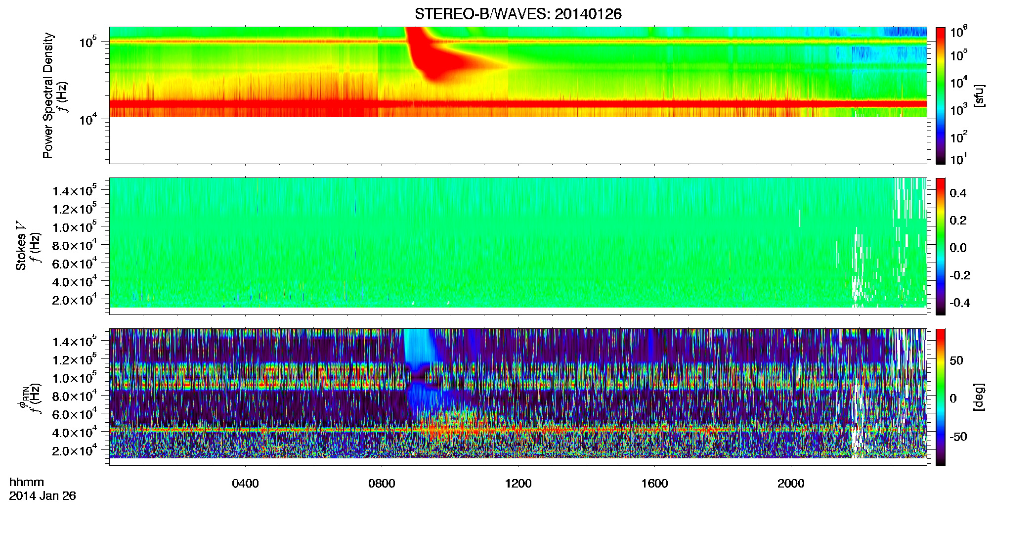Click the phi RTN degrees colorbar

pyautogui.click(x=941, y=397)
